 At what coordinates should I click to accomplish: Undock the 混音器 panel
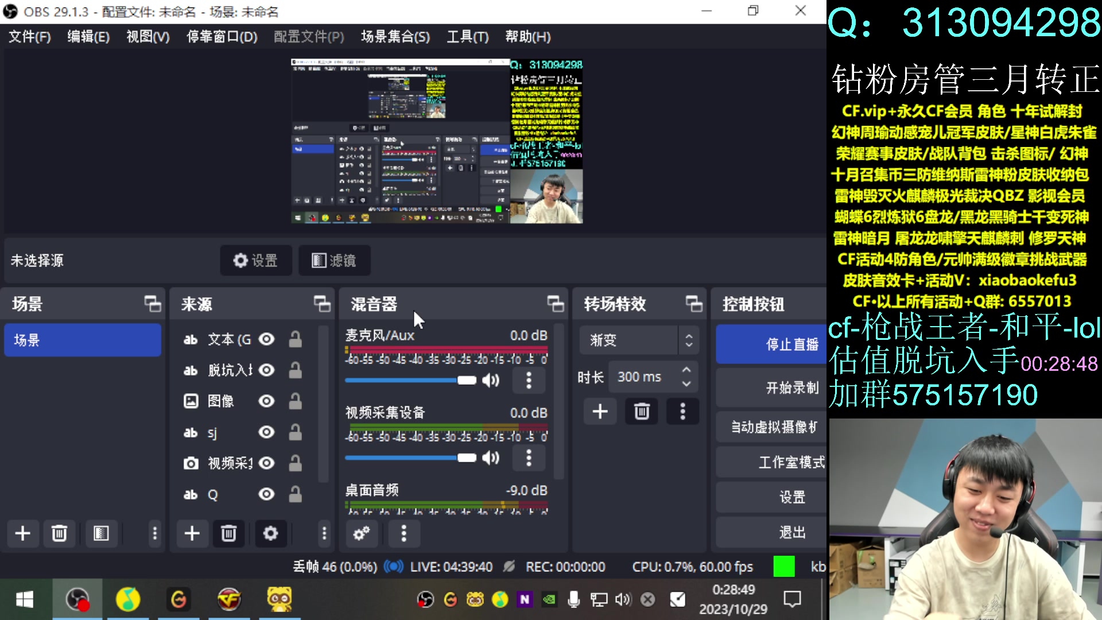pyautogui.click(x=556, y=304)
